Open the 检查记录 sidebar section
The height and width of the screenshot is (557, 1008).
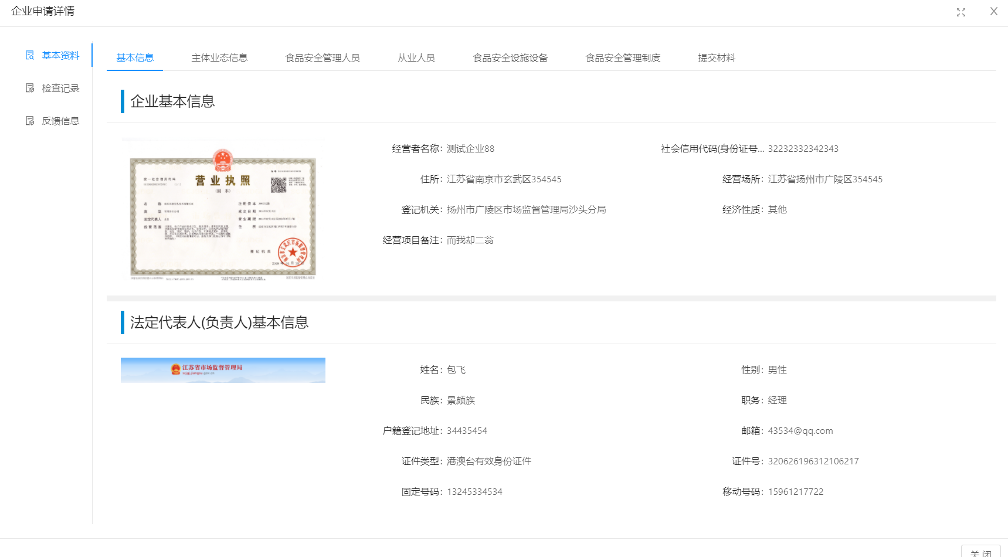60,88
